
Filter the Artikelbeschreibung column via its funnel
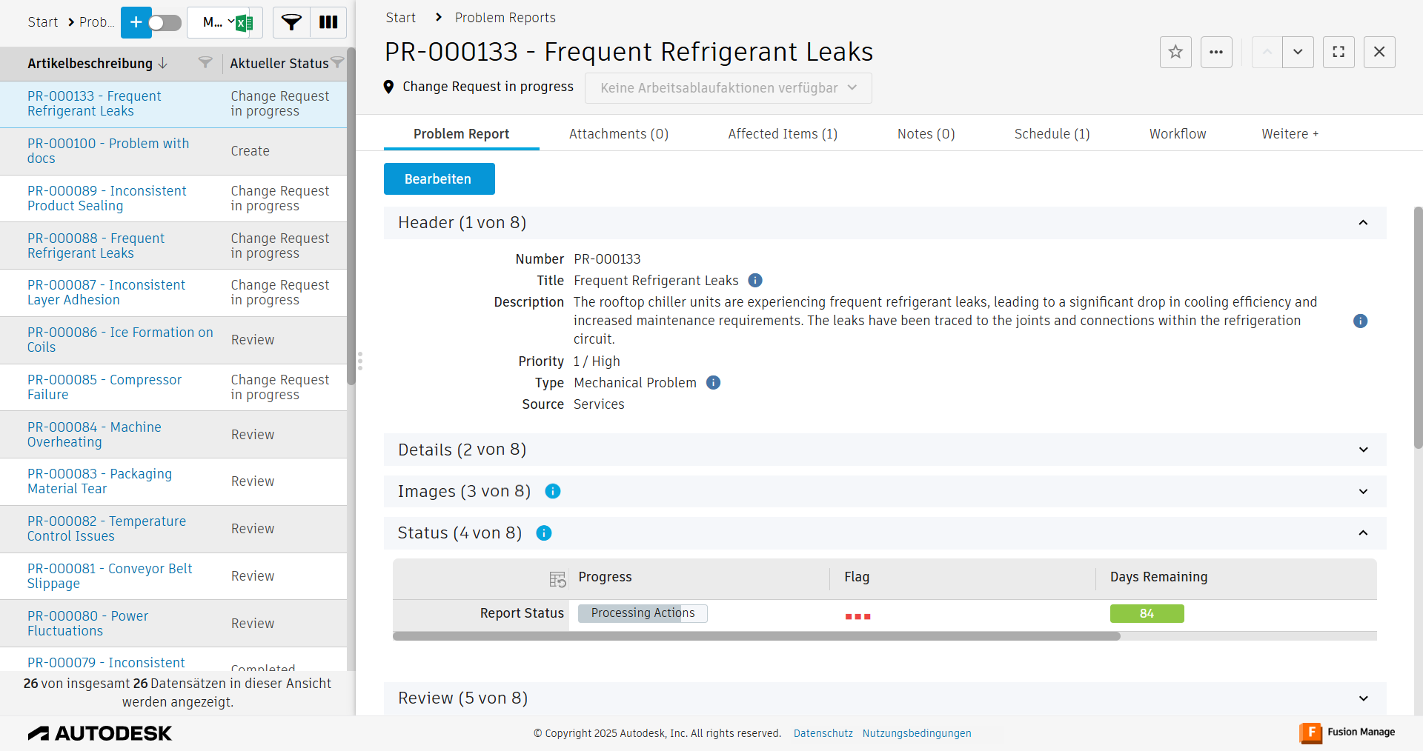[x=205, y=63]
